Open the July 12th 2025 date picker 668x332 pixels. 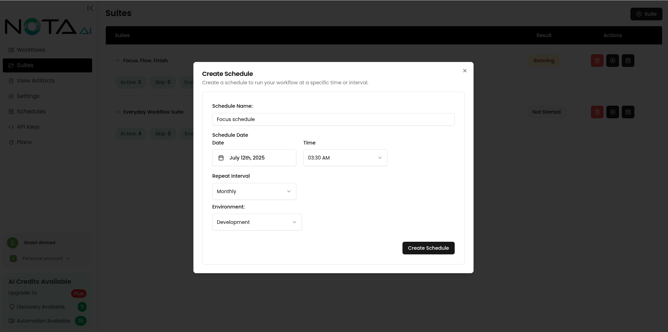click(x=254, y=158)
